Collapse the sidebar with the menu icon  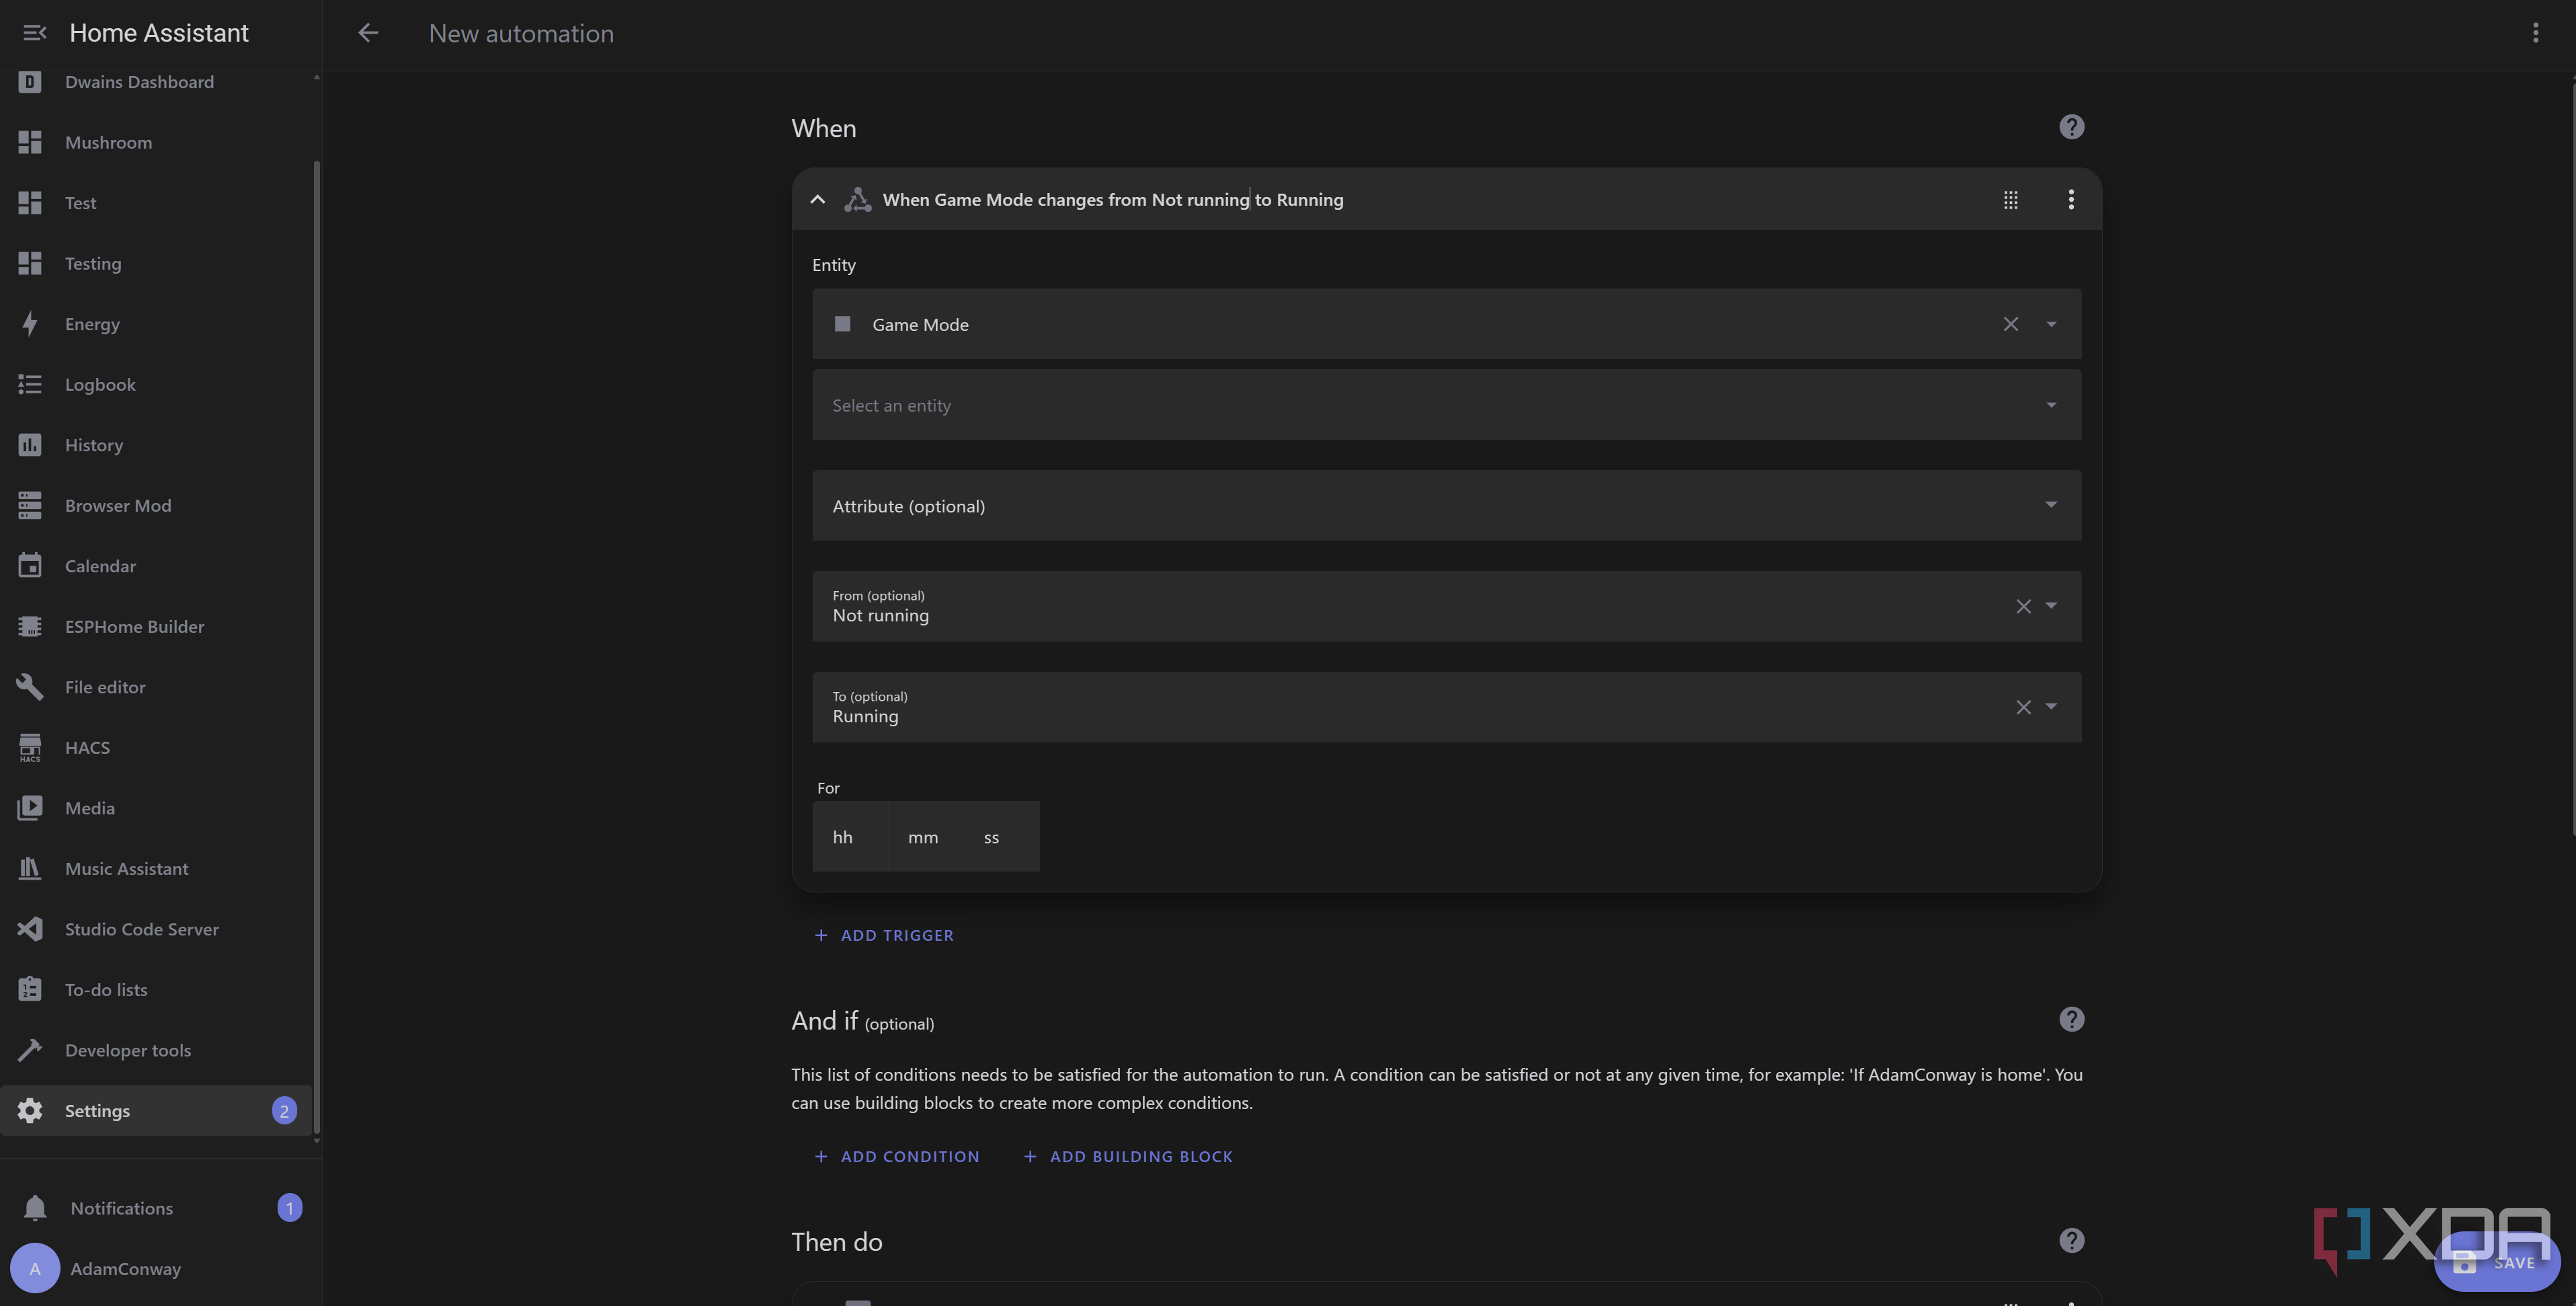(34, 33)
